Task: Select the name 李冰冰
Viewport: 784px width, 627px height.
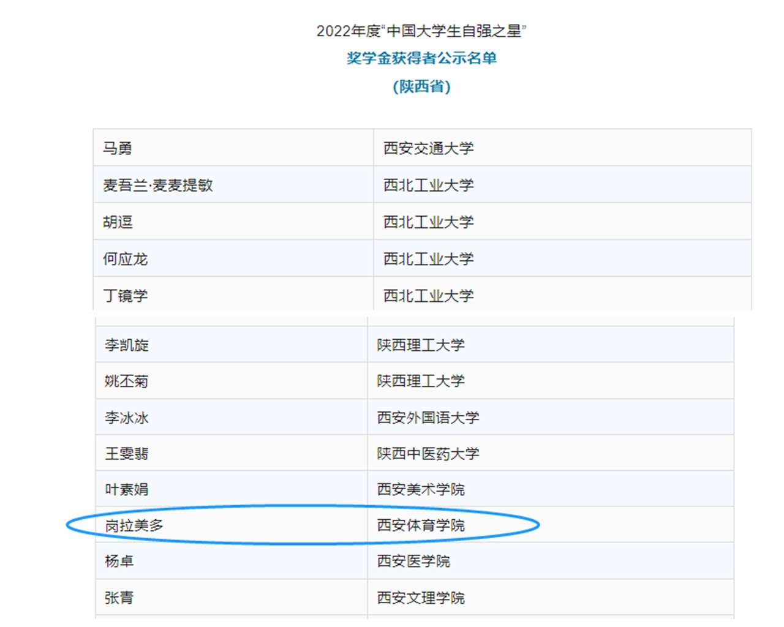Action: click(126, 418)
